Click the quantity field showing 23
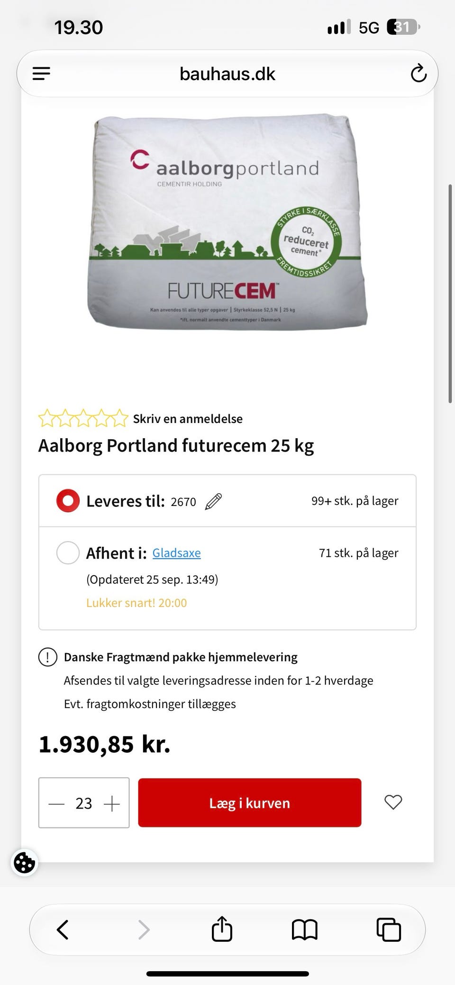 (84, 803)
